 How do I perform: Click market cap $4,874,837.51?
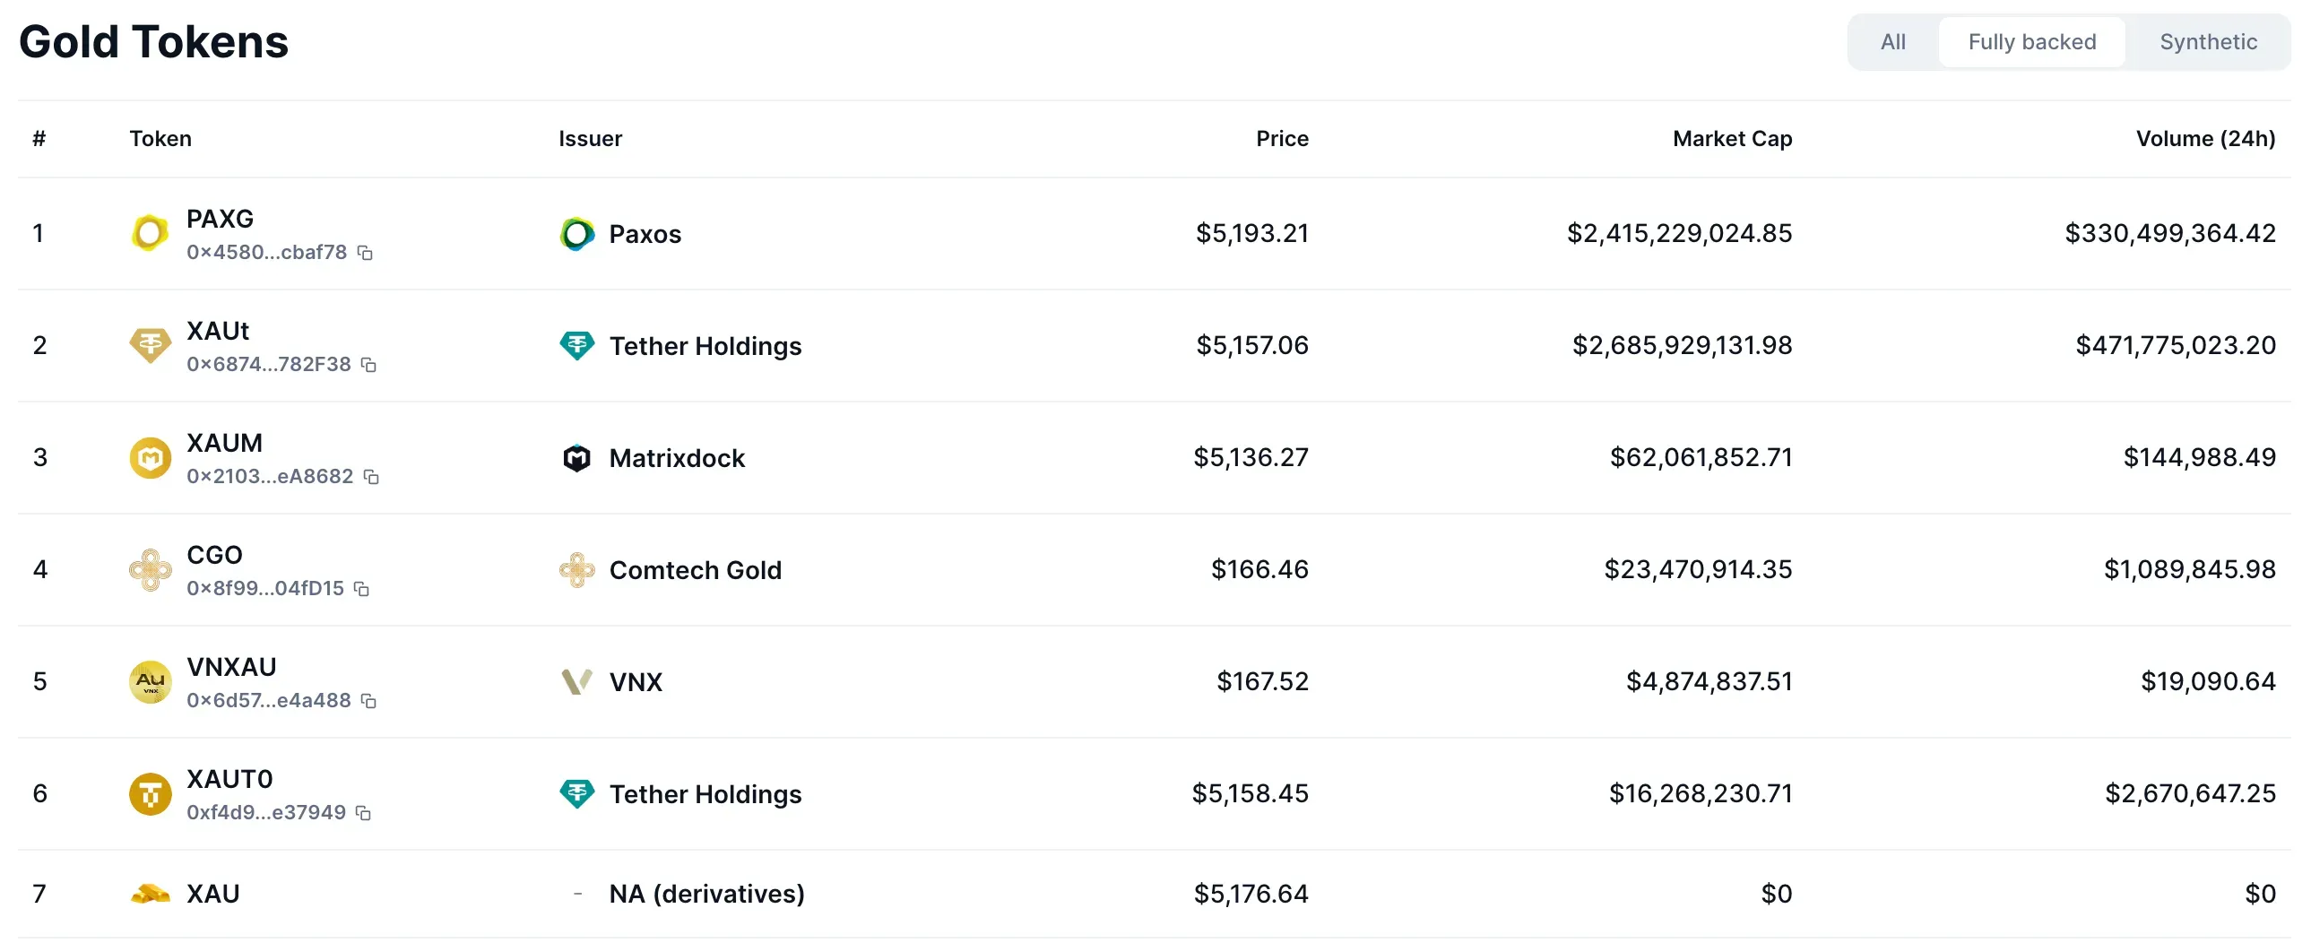1709,682
